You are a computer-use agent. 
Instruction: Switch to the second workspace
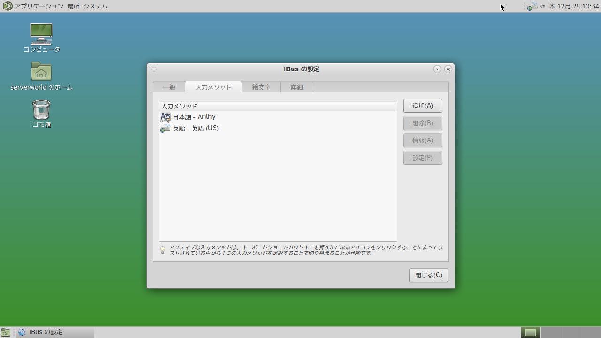[x=550, y=332]
